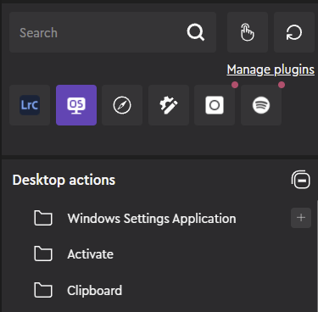The width and height of the screenshot is (318, 312).
Task: Click the folder icon next to Activate
Action: point(43,253)
